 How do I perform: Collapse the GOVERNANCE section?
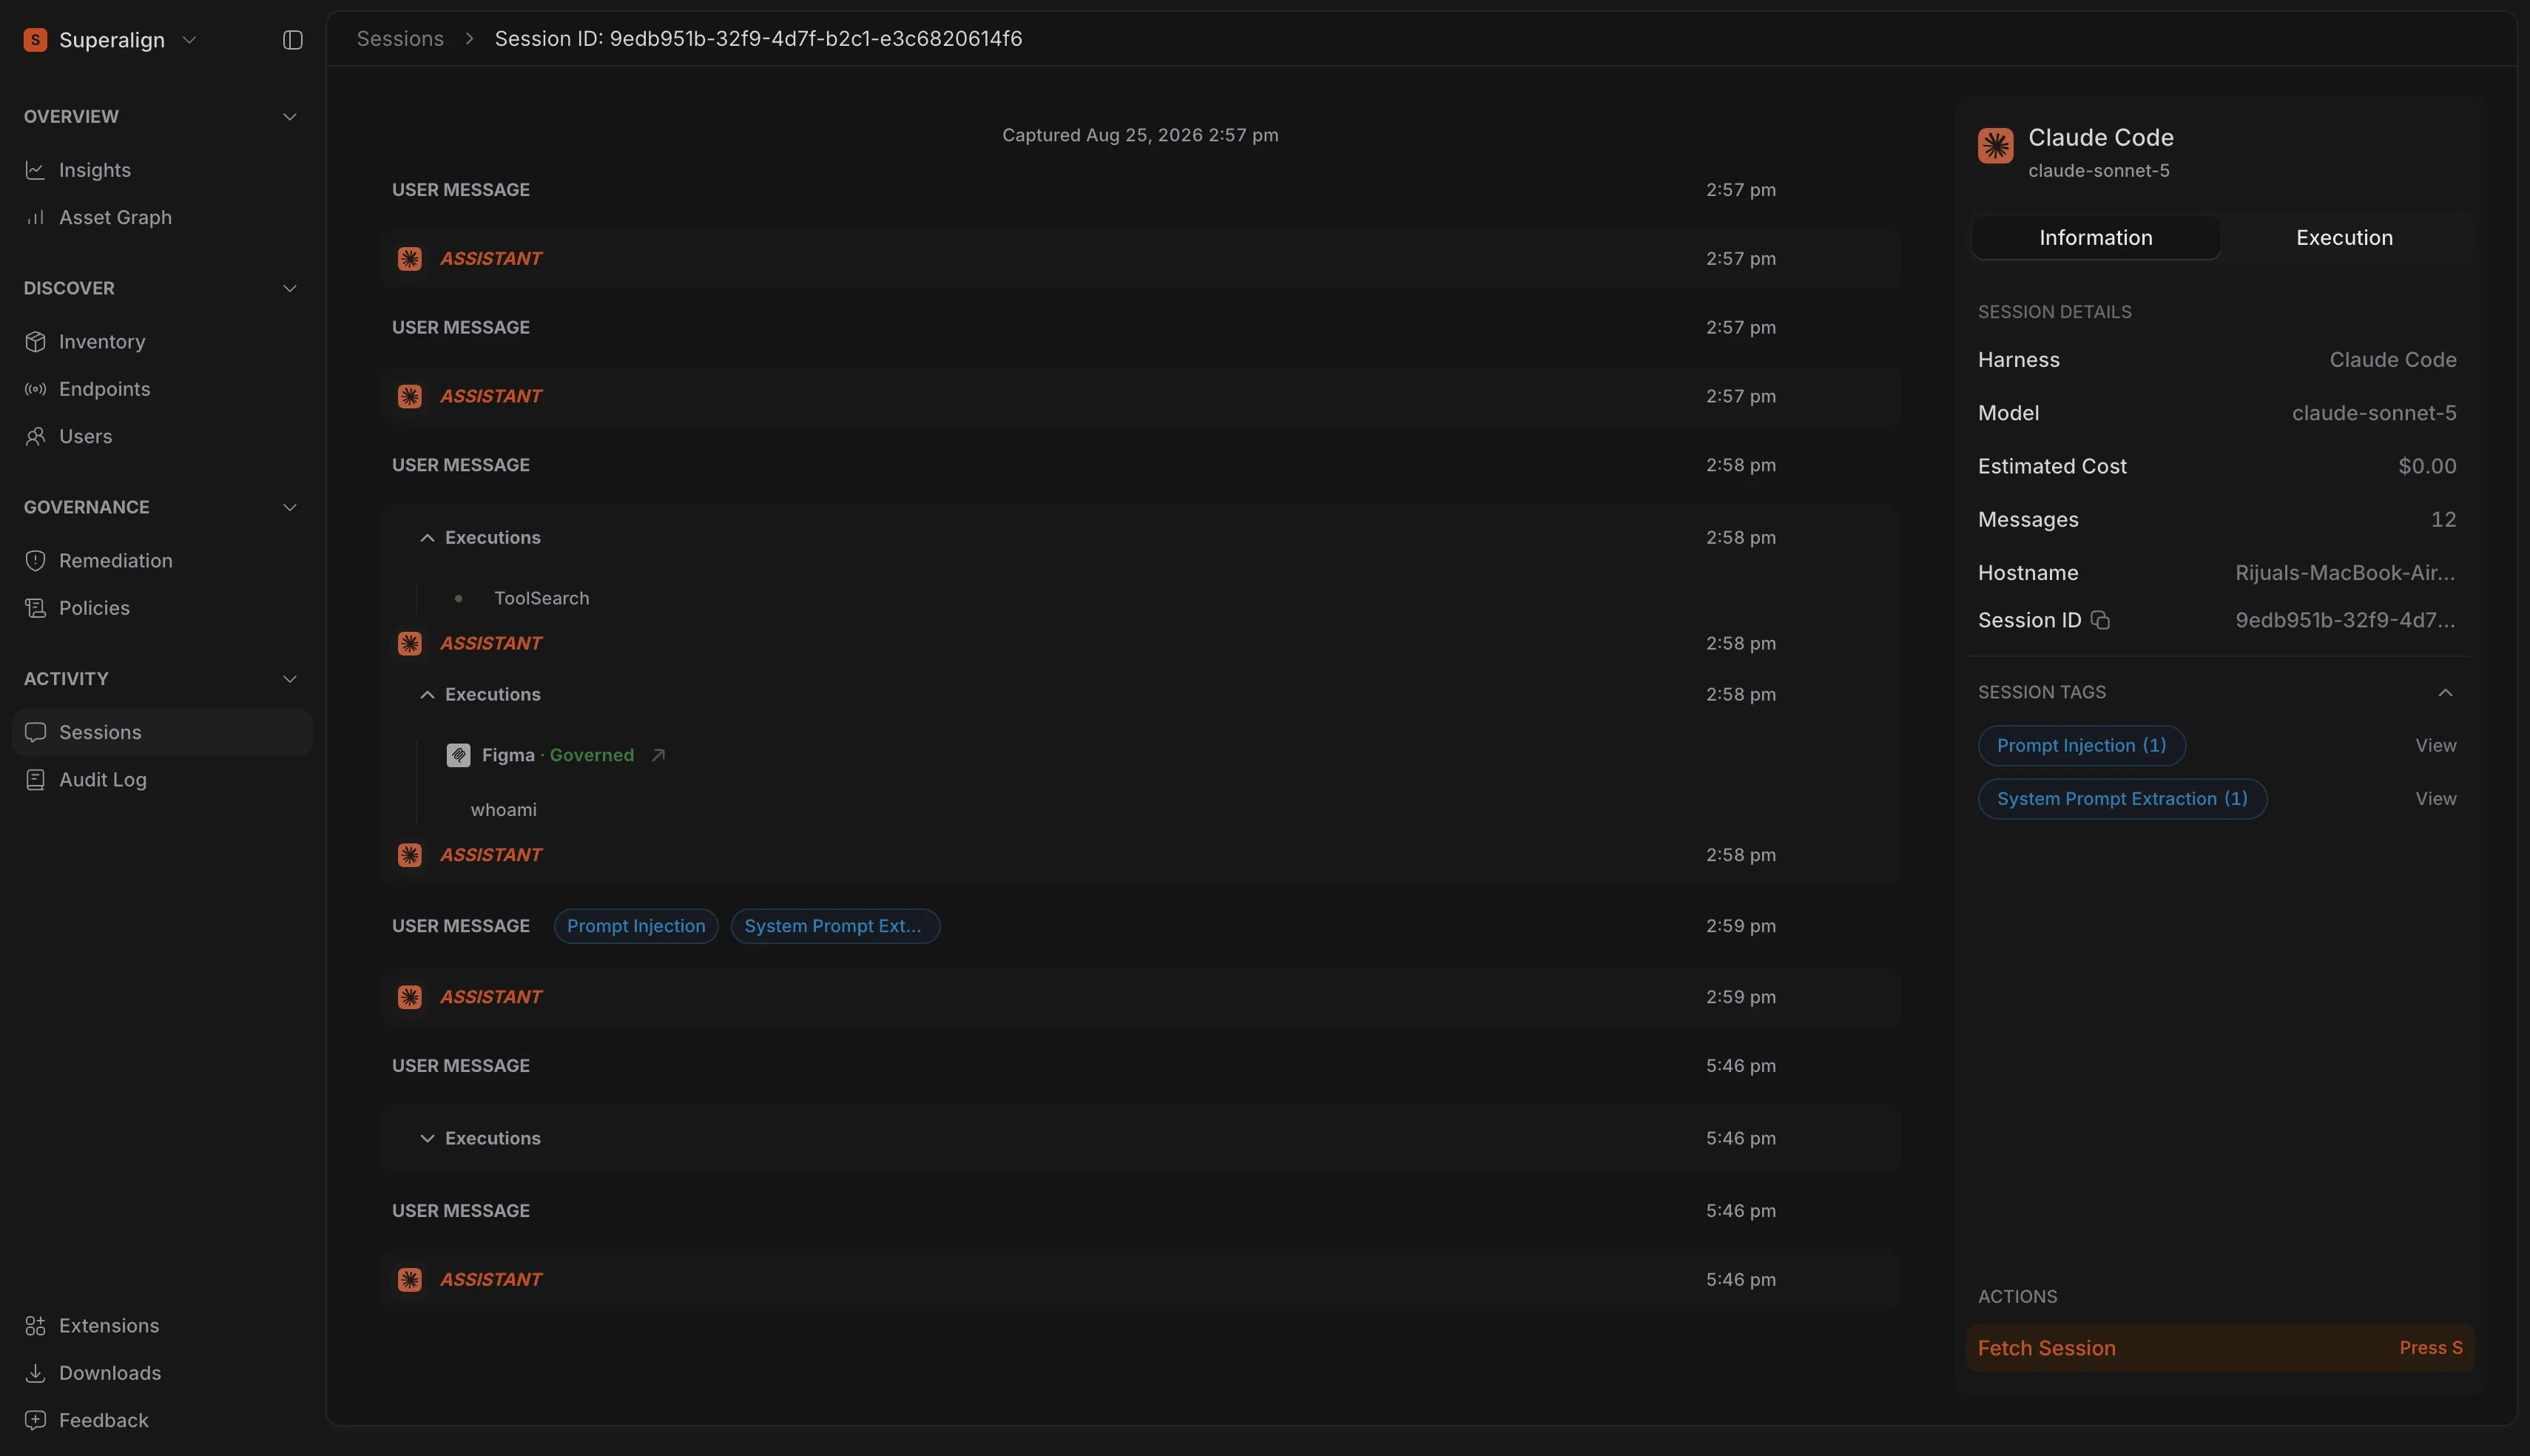point(290,507)
